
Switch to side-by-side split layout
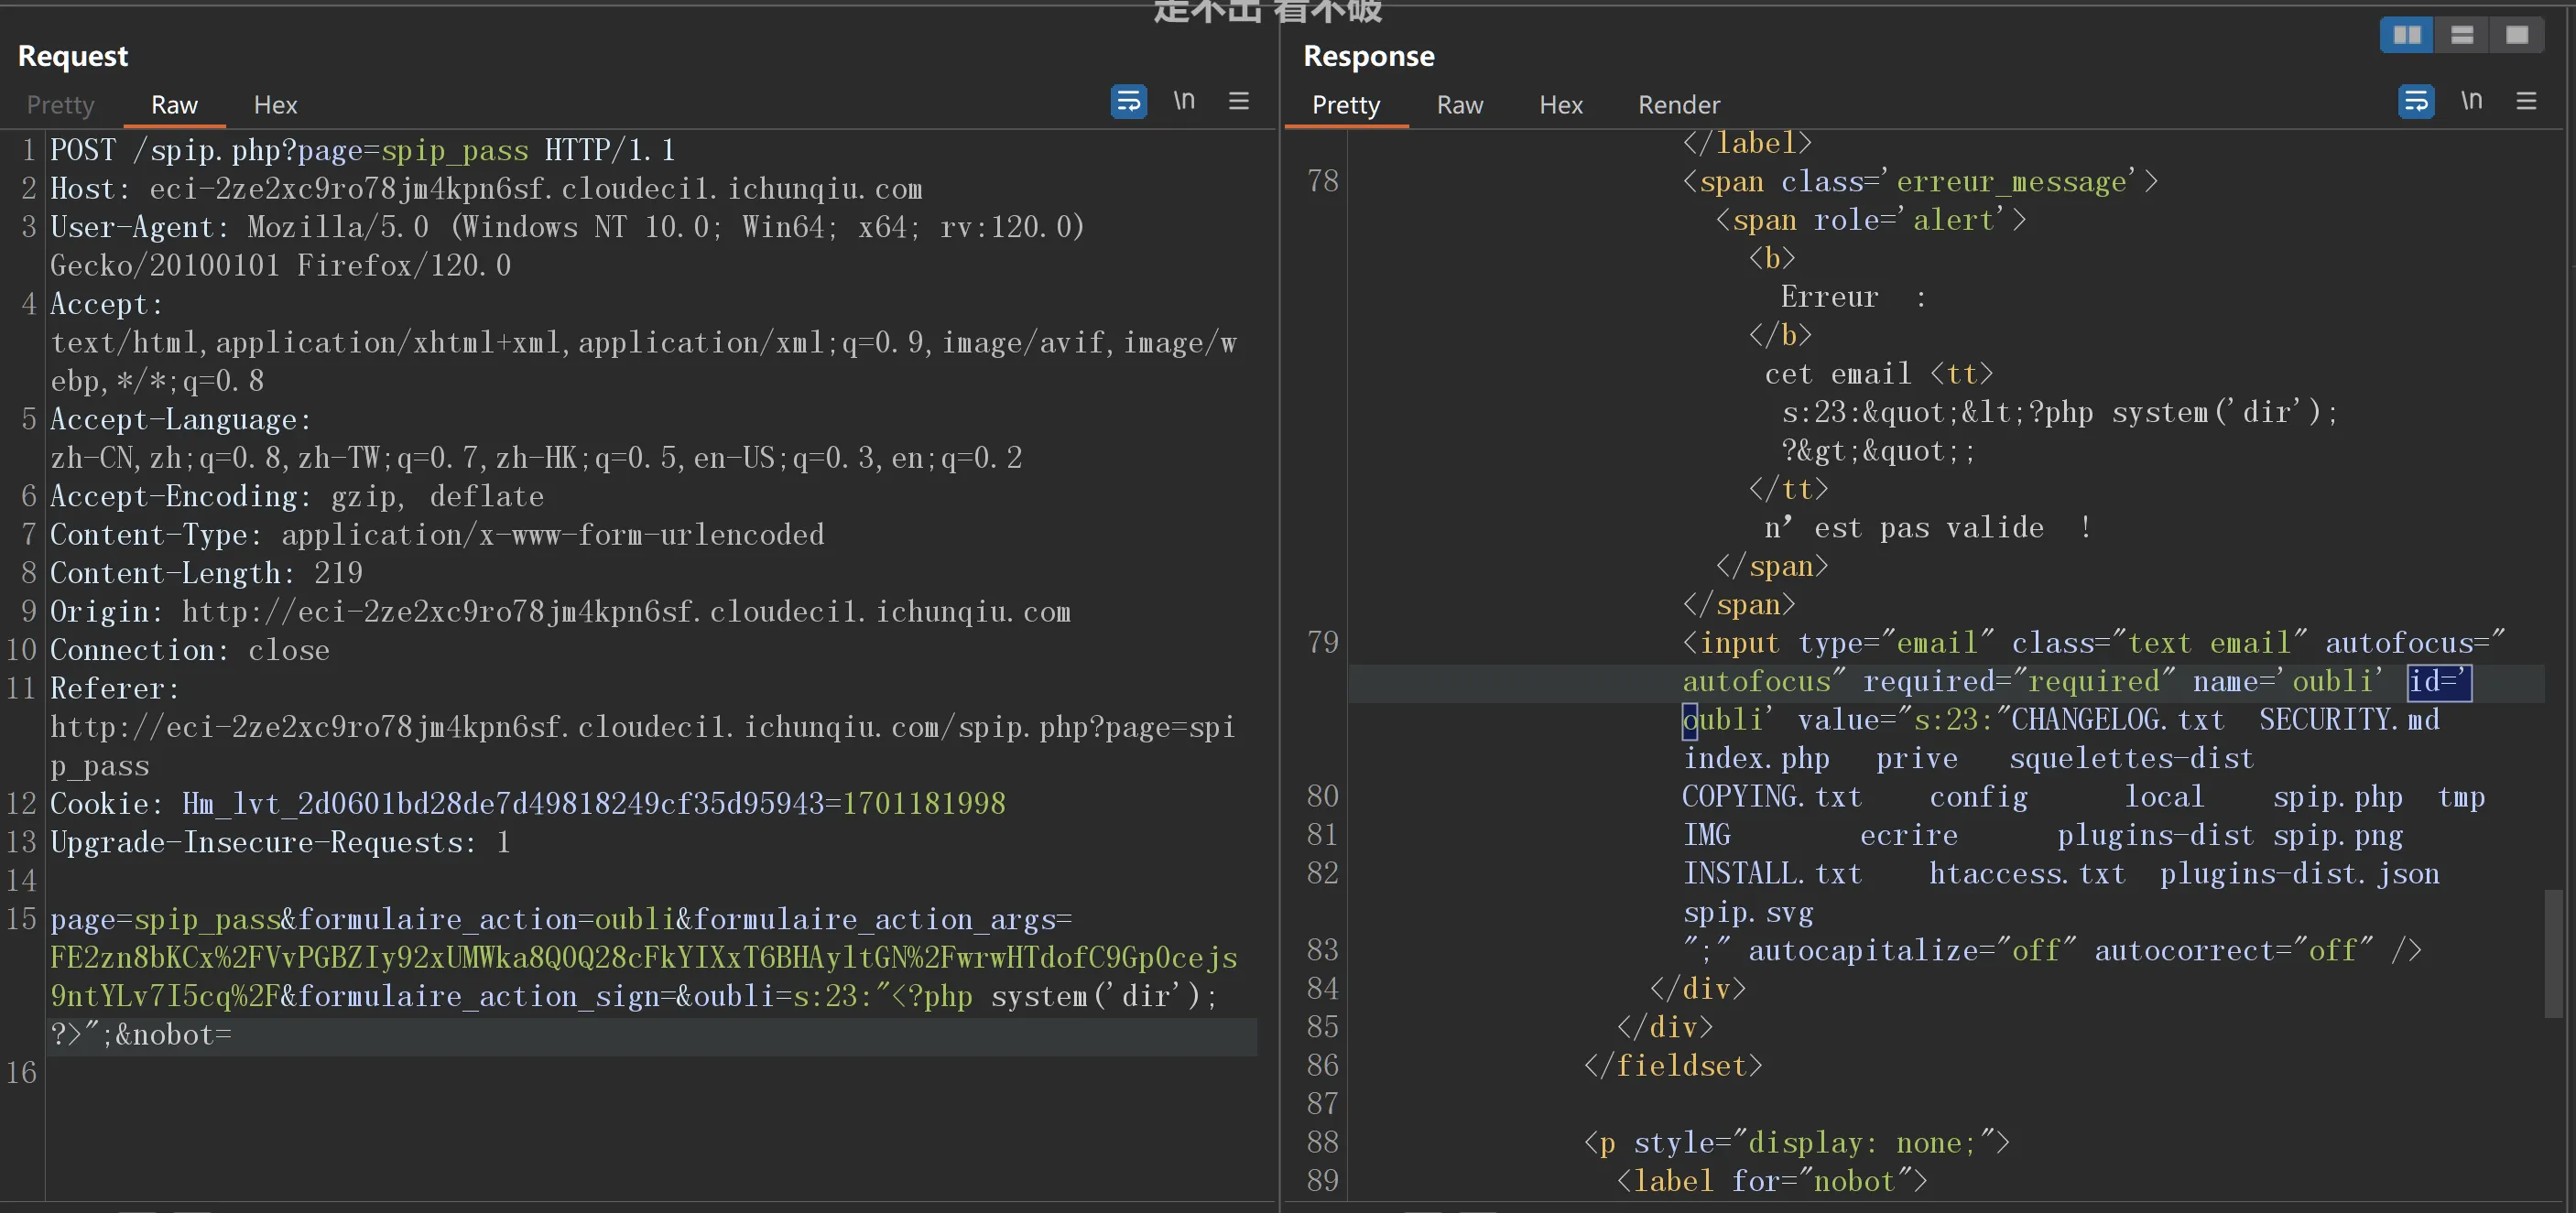[x=2406, y=36]
